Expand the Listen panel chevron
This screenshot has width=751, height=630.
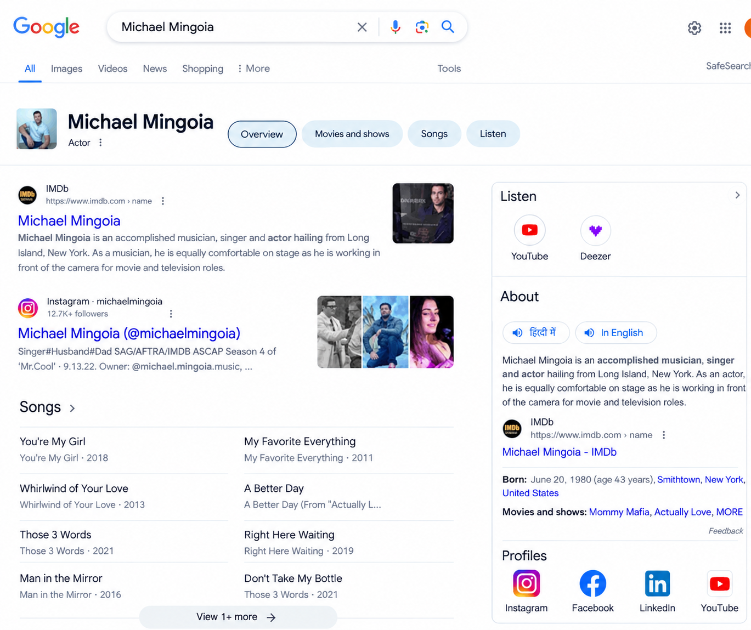(x=737, y=195)
